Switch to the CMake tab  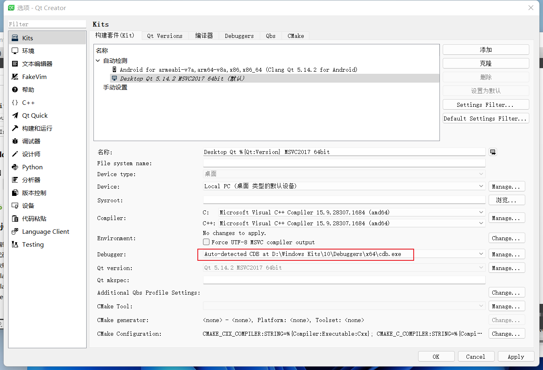coord(296,36)
